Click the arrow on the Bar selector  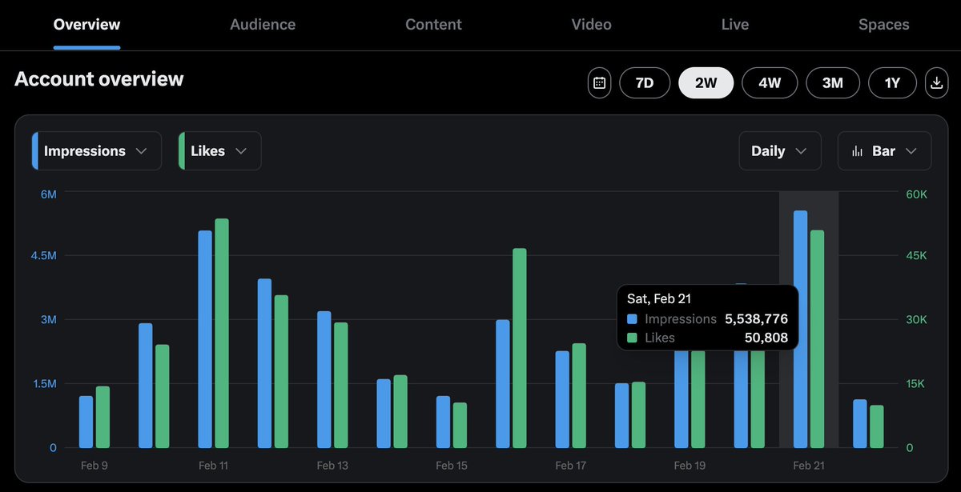click(911, 150)
